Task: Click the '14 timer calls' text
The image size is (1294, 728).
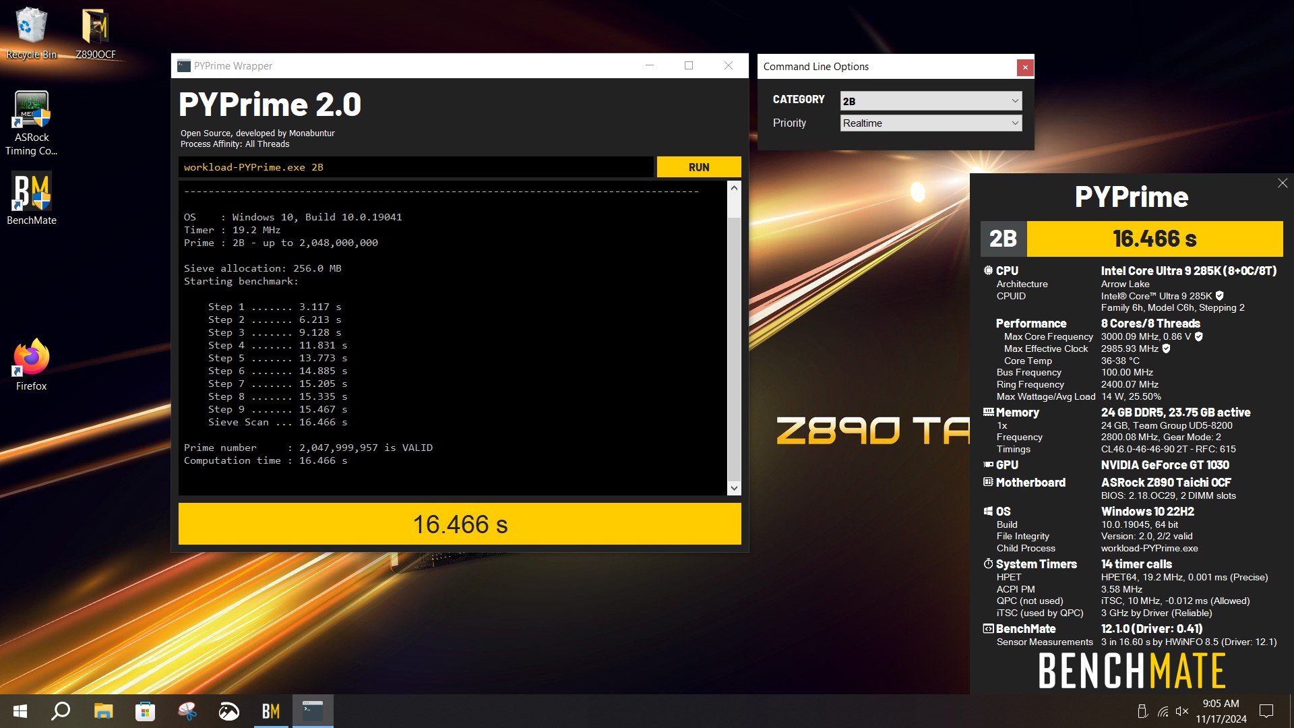Action: (x=1136, y=564)
